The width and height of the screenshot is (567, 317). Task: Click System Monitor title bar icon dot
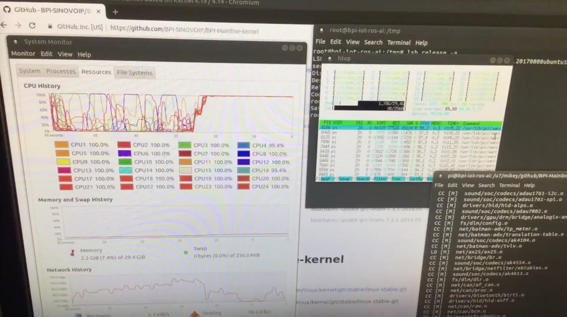15,42
